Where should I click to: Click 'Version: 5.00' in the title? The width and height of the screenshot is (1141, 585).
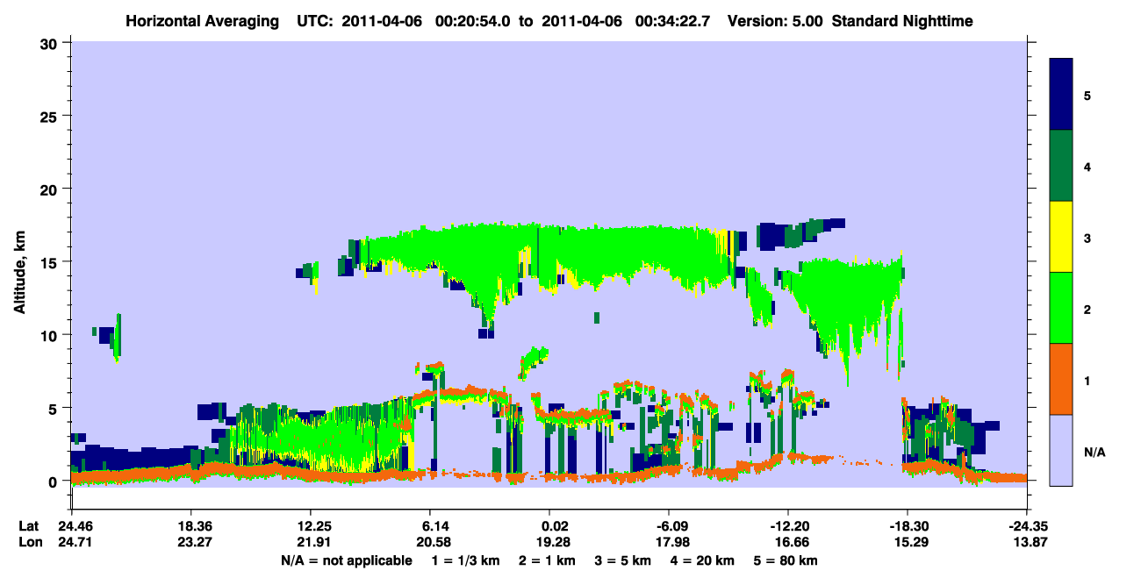pyautogui.click(x=775, y=20)
